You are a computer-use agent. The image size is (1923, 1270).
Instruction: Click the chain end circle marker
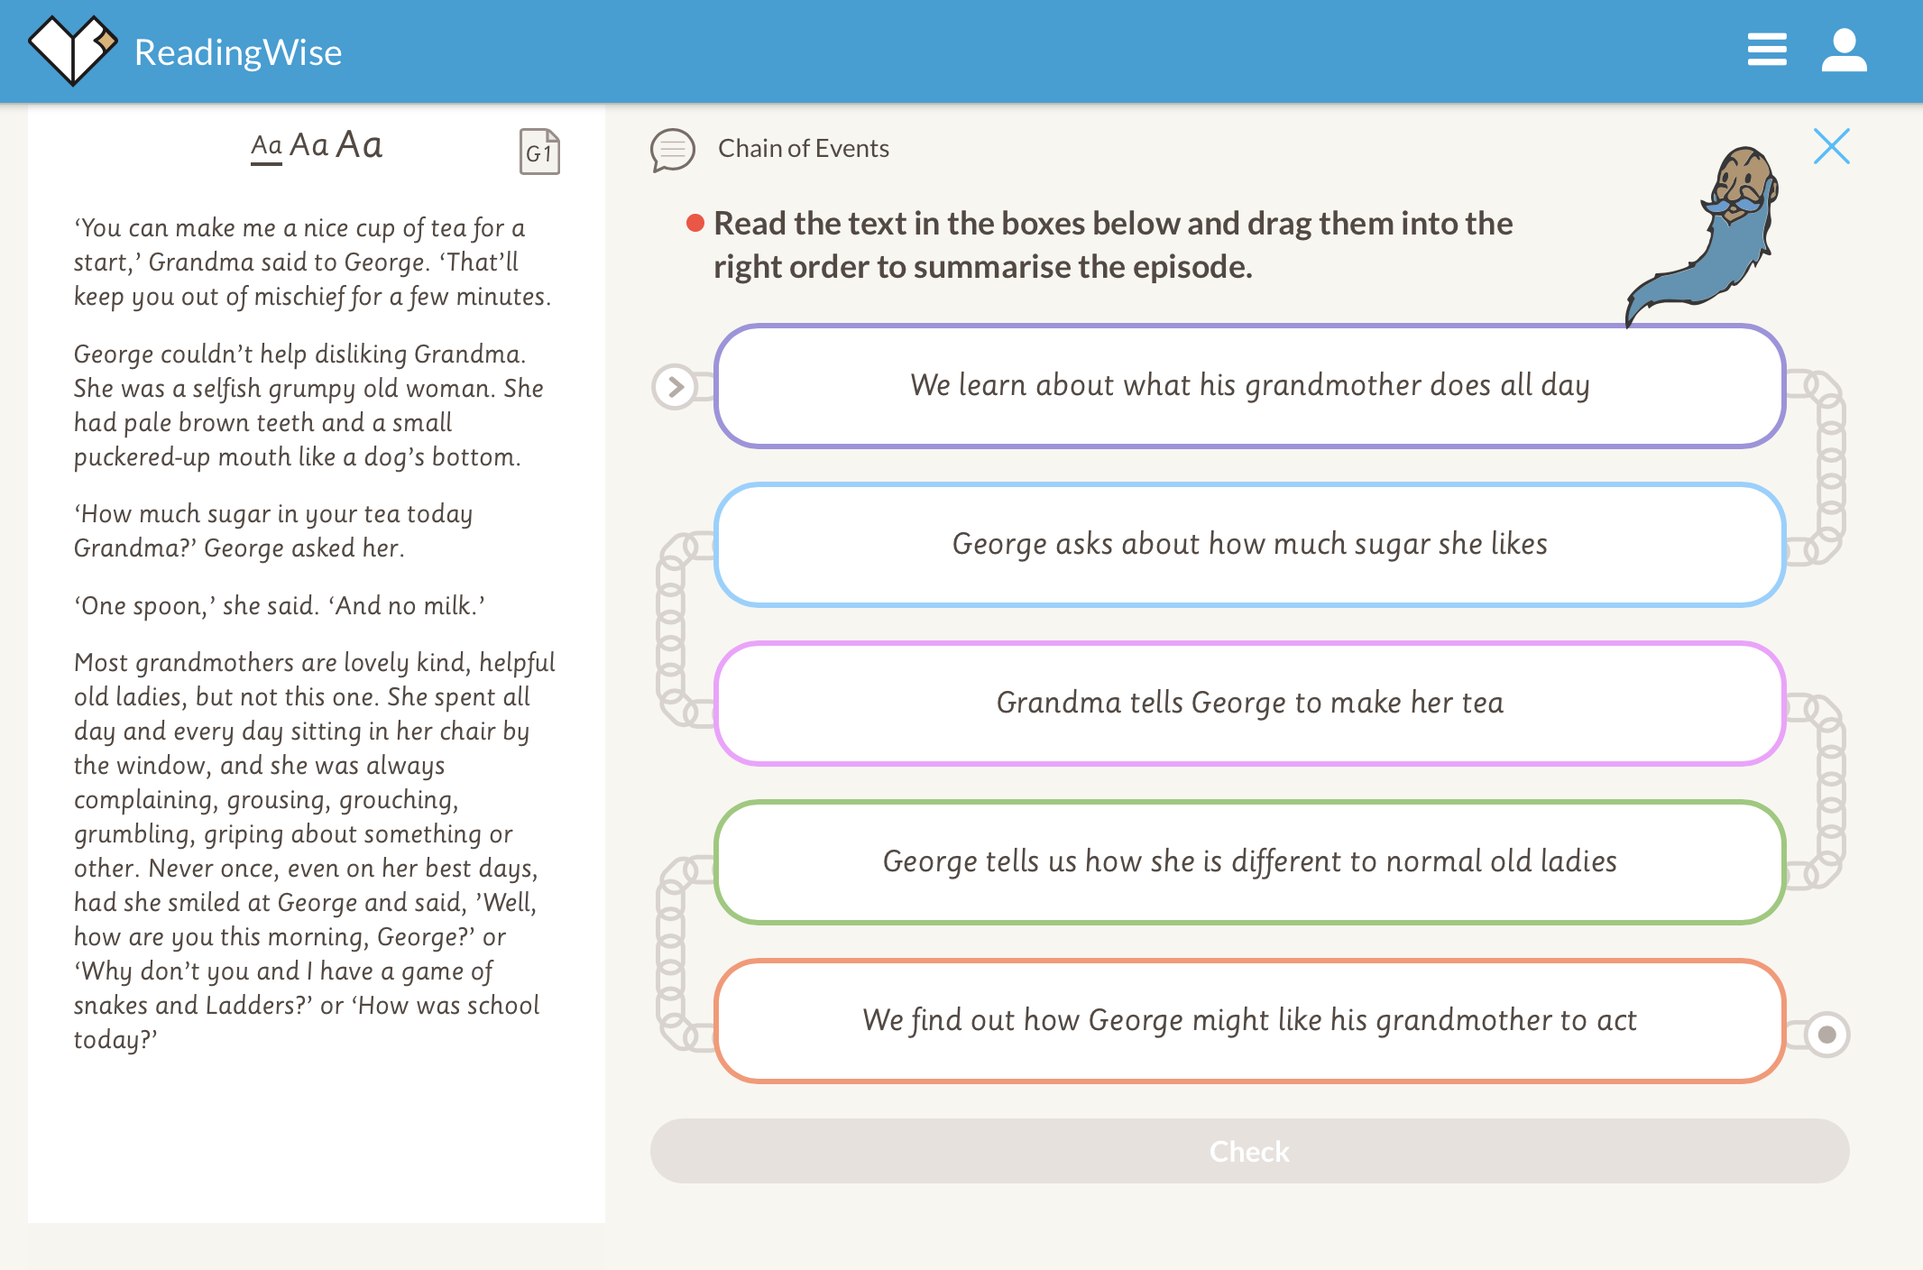point(1826,1034)
